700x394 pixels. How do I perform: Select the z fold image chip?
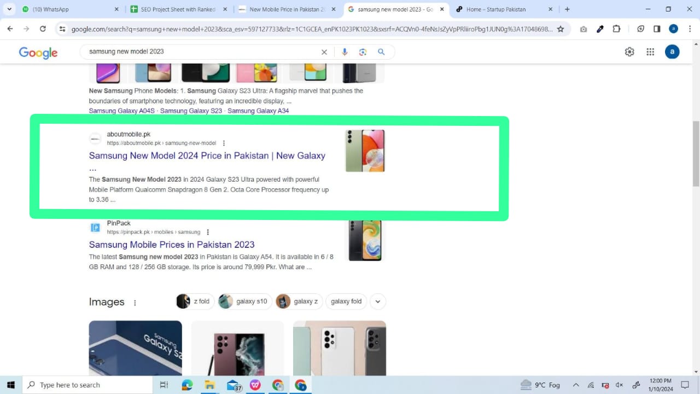195,302
